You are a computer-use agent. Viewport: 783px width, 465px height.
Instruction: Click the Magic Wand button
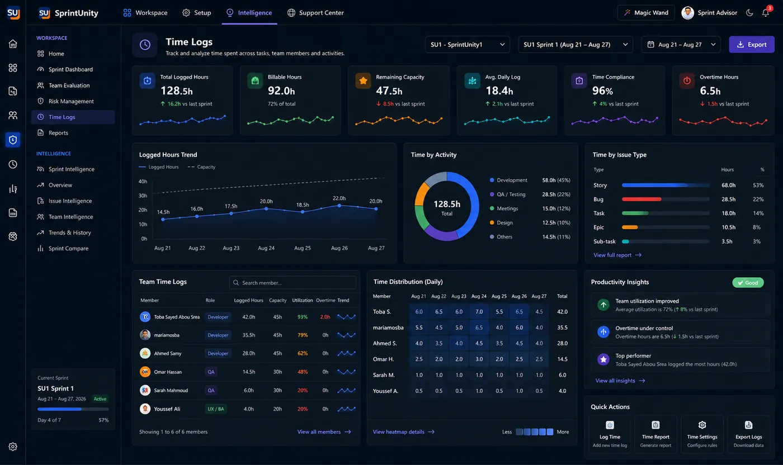pos(646,13)
